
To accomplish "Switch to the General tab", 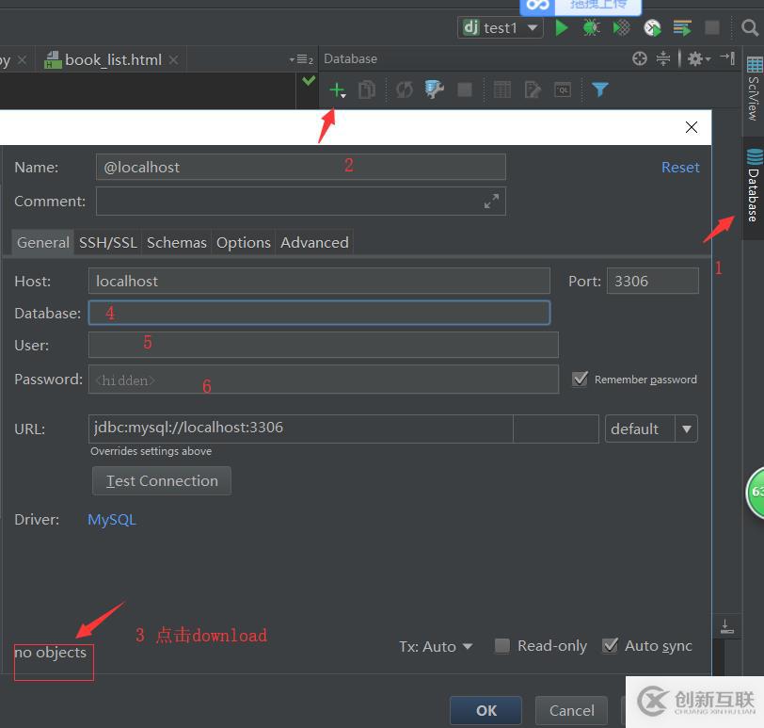I will click(43, 242).
